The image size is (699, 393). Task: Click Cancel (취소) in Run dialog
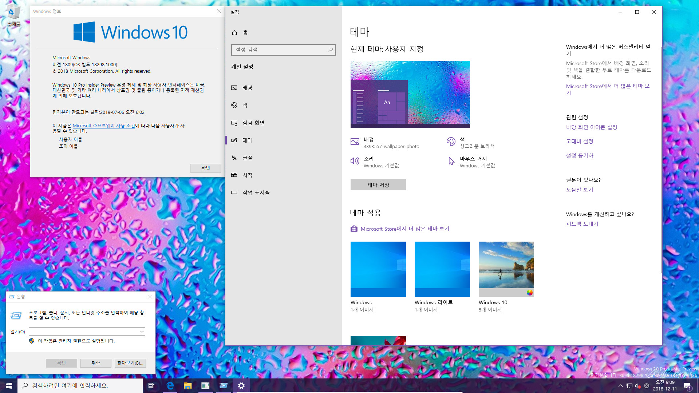tap(95, 363)
